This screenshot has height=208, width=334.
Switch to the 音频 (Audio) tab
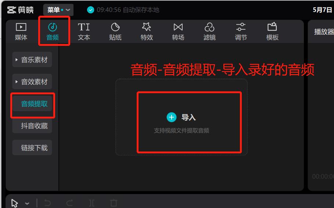[x=53, y=32]
